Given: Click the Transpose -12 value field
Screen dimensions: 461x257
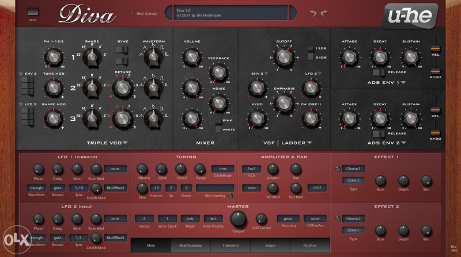Looking at the screenshot, I should click(156, 188).
